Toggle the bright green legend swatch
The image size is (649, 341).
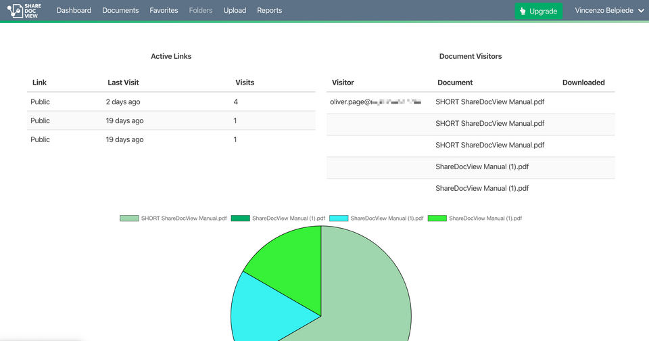[437, 219]
